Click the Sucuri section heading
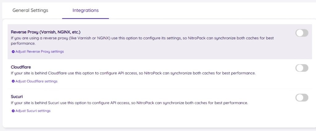 pyautogui.click(x=17, y=97)
